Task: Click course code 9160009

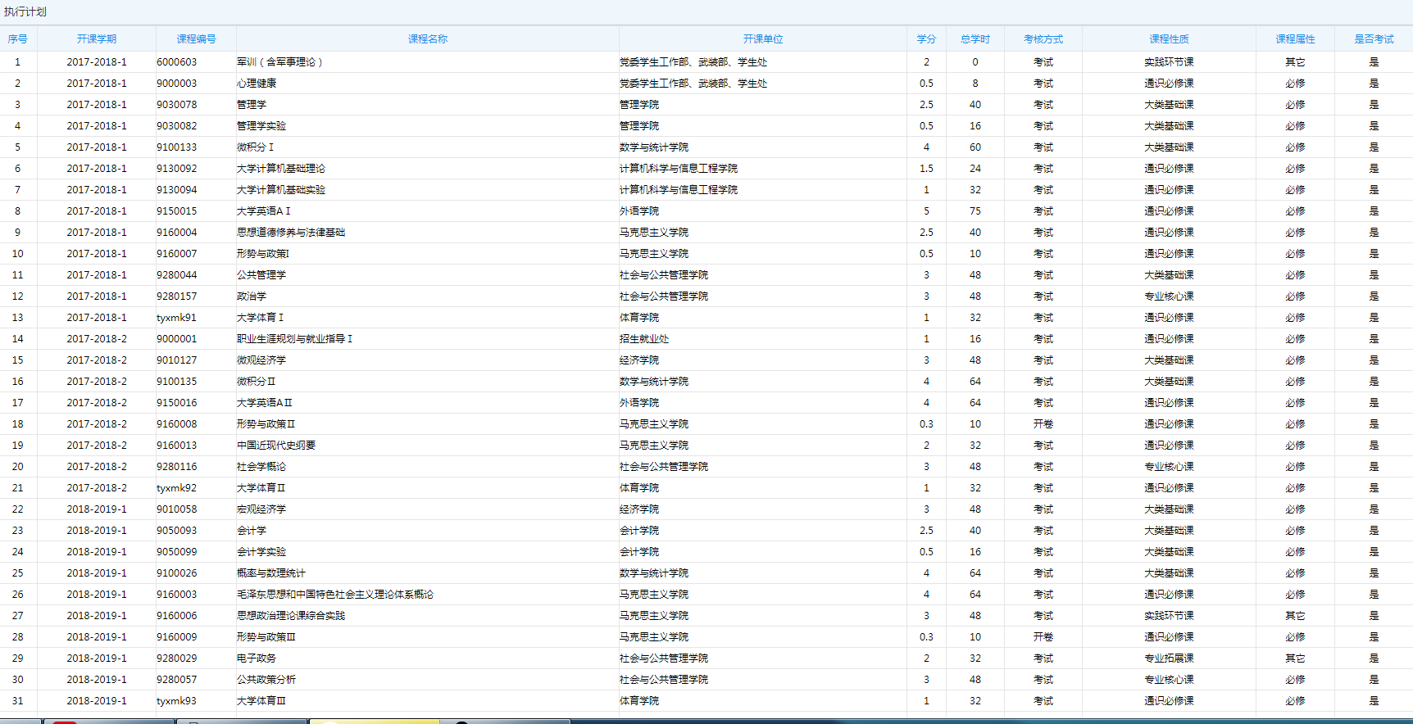Action: pos(177,637)
